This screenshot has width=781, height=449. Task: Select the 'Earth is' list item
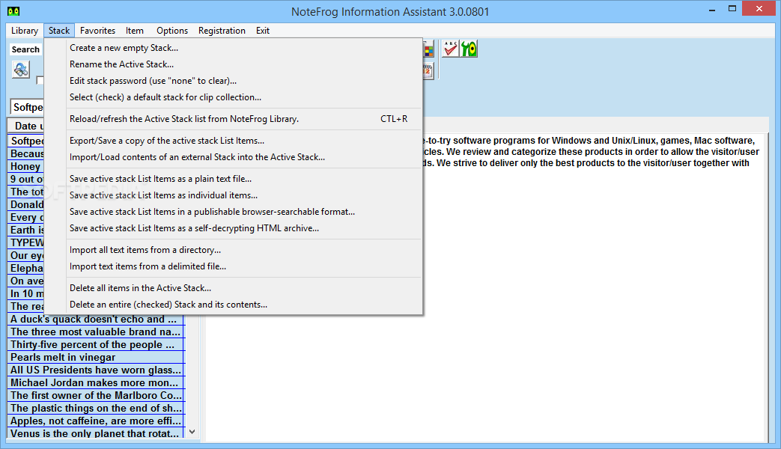pos(26,230)
